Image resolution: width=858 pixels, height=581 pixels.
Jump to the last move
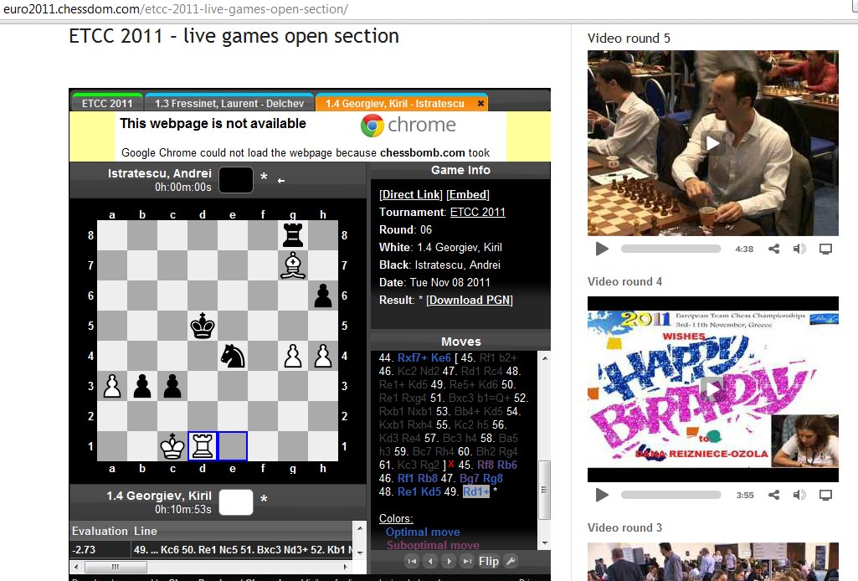pos(467,561)
